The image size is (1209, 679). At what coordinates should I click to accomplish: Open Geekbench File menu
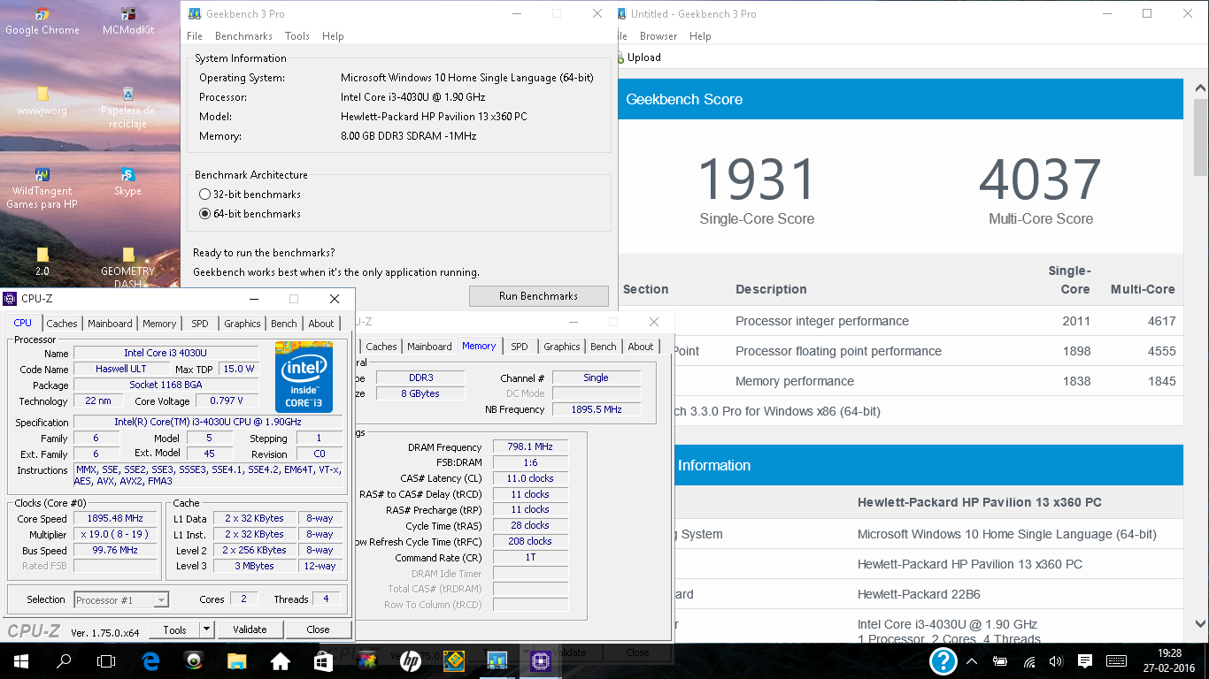click(195, 36)
